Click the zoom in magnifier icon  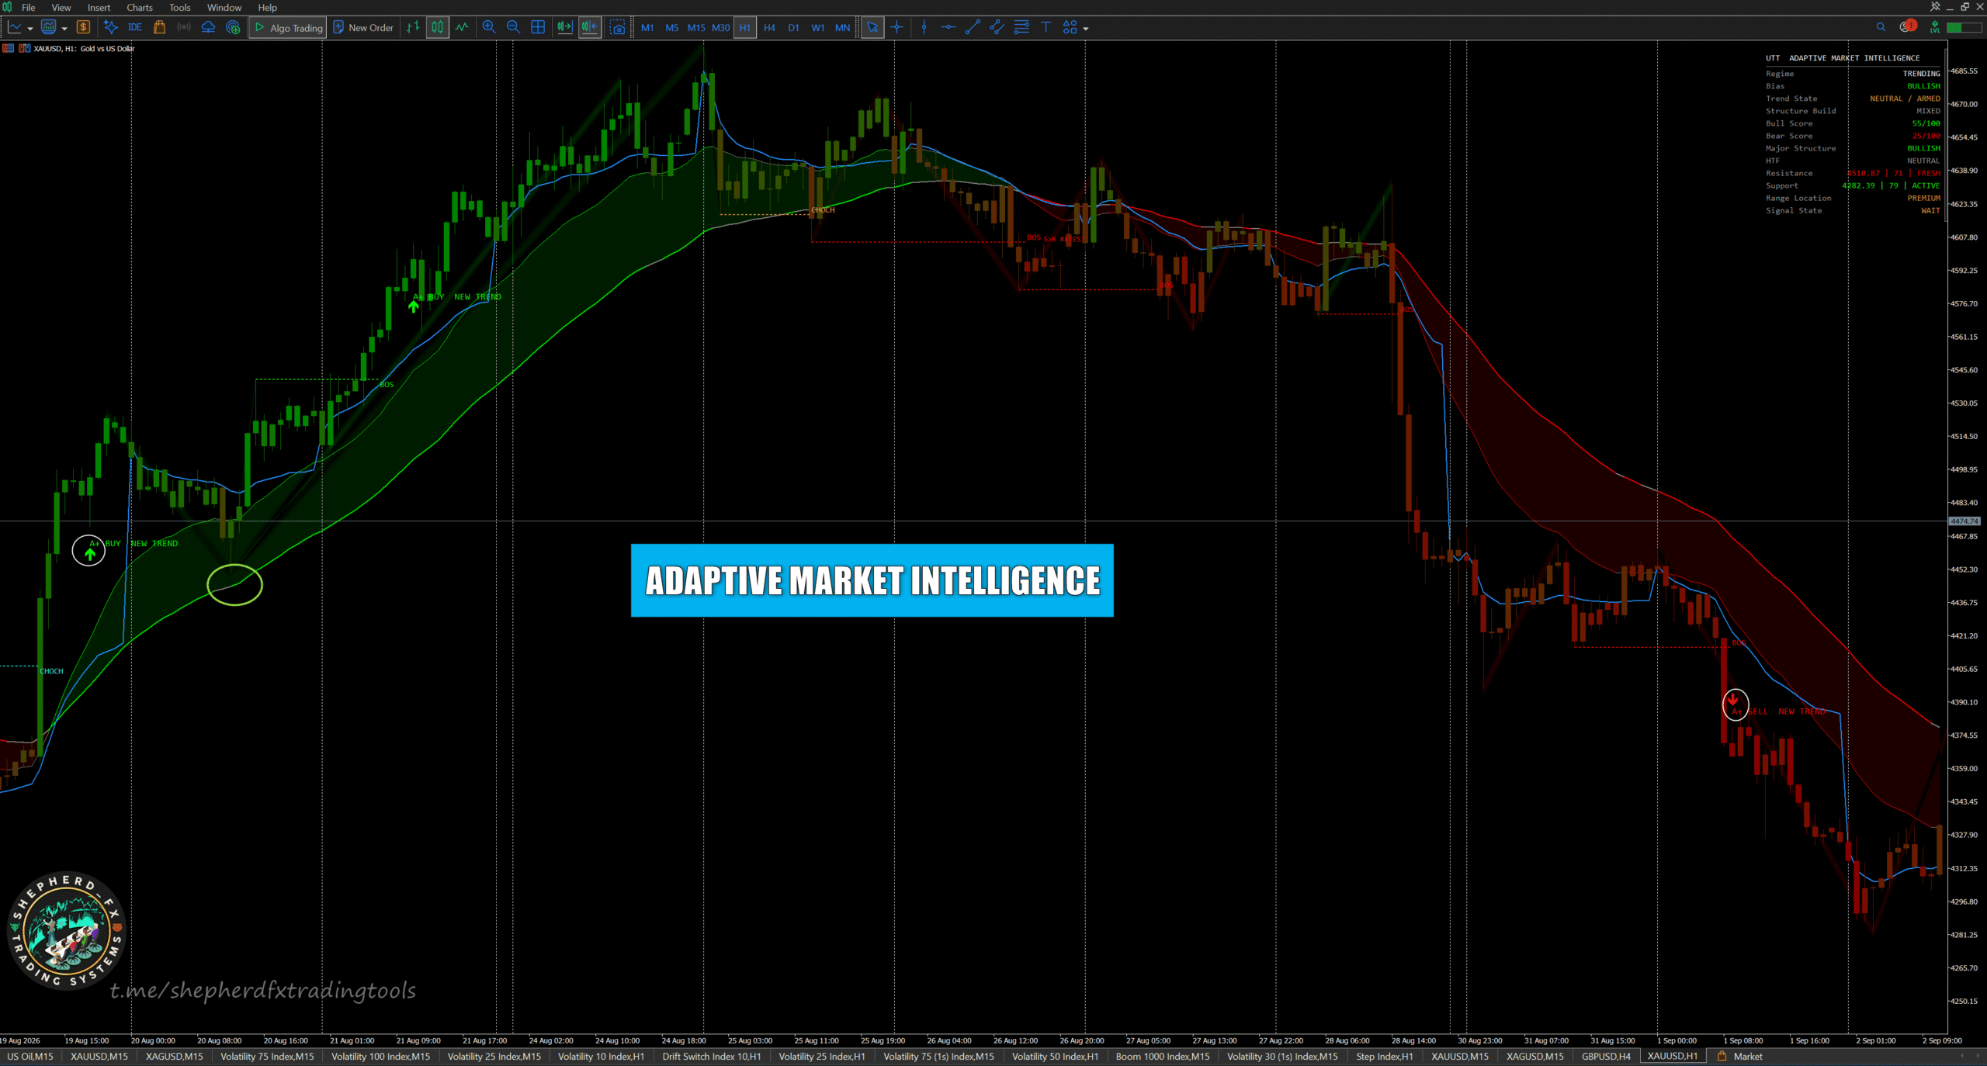[x=489, y=27]
